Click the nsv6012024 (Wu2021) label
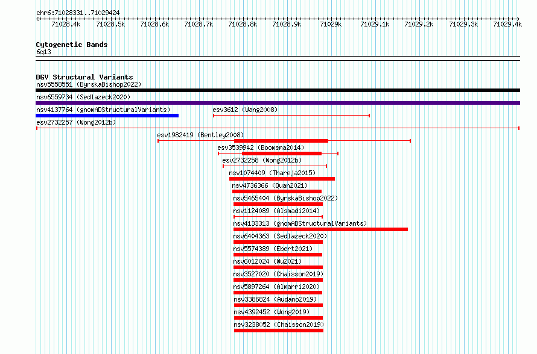The height and width of the screenshot is (354, 537). (x=267, y=261)
